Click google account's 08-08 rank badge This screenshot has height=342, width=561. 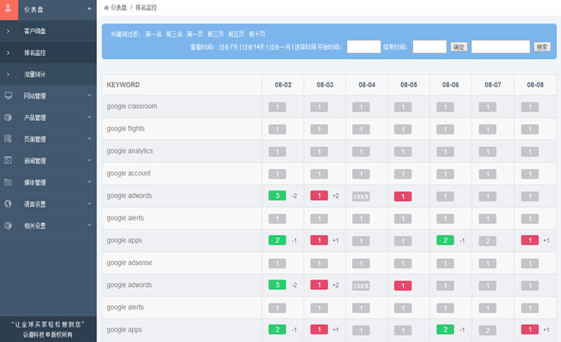pos(530,174)
